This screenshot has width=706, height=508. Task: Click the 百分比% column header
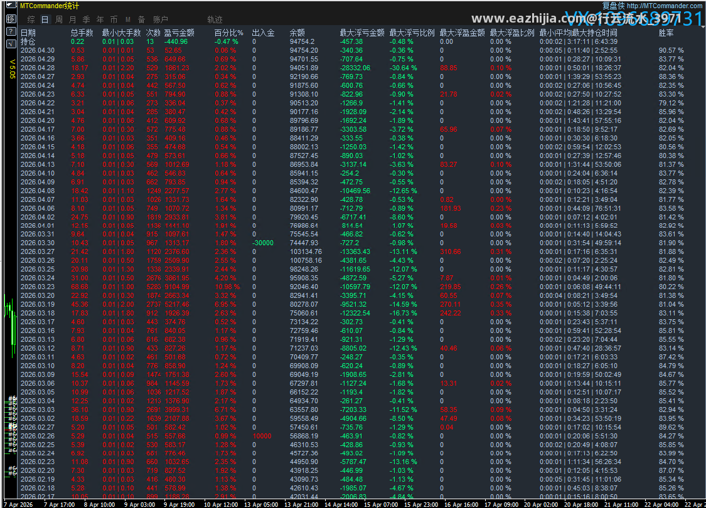pos(228,33)
